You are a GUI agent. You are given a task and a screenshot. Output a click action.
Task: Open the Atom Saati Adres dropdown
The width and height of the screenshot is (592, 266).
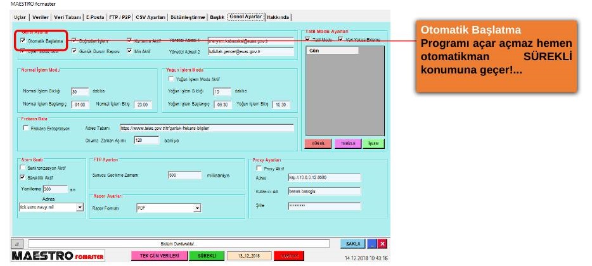(x=80, y=207)
